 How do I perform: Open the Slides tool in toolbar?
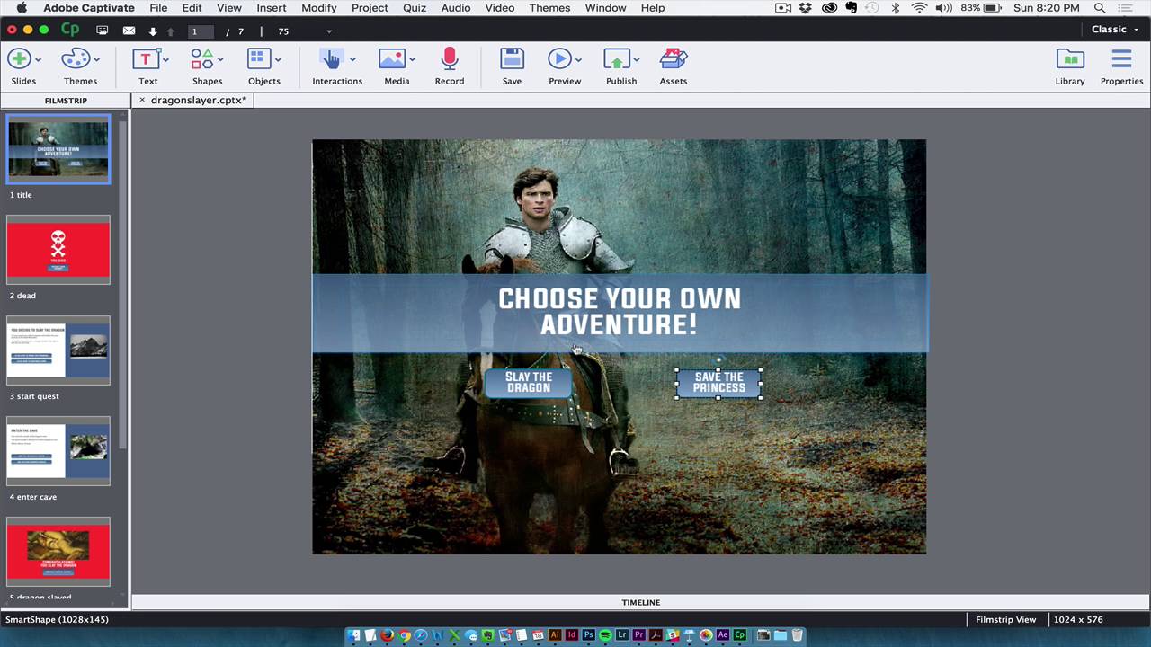[19, 59]
